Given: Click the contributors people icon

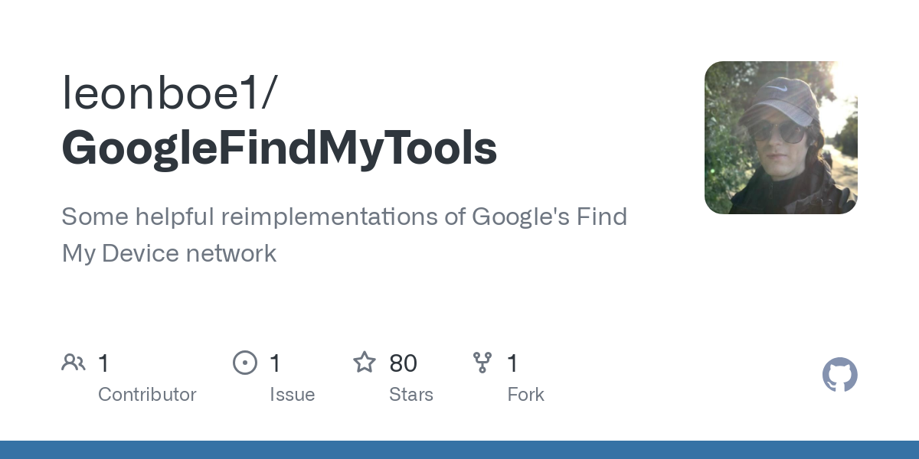Looking at the screenshot, I should point(74,363).
